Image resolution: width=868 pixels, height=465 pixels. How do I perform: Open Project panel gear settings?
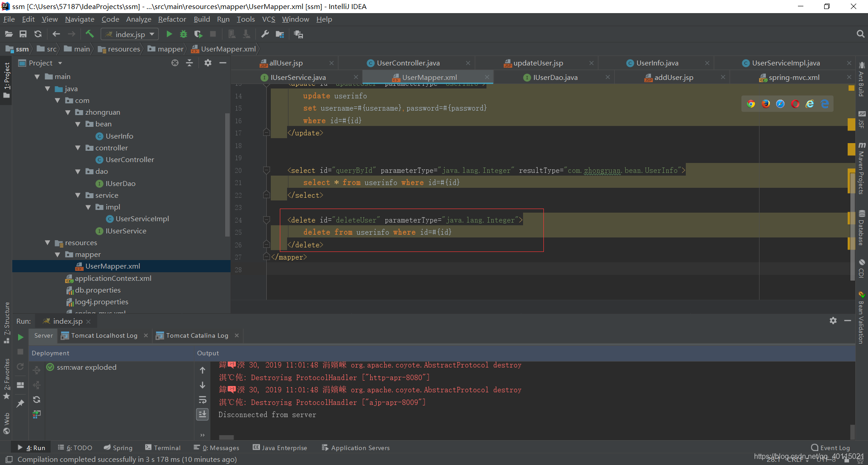[x=208, y=63]
